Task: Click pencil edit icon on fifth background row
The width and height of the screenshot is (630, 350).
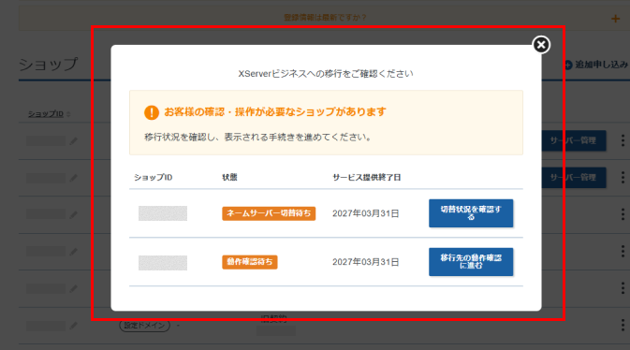Action: pyautogui.click(x=74, y=288)
